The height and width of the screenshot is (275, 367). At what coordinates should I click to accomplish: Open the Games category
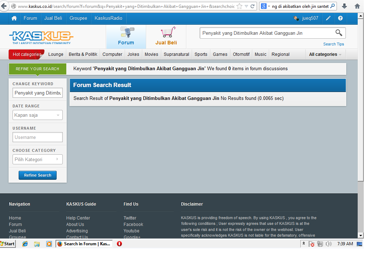pyautogui.click(x=220, y=54)
